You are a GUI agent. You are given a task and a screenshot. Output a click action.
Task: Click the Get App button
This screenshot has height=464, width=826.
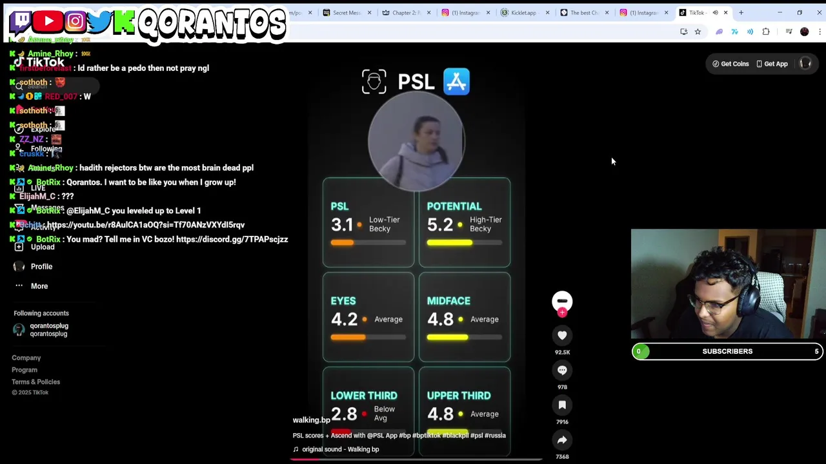coord(772,64)
